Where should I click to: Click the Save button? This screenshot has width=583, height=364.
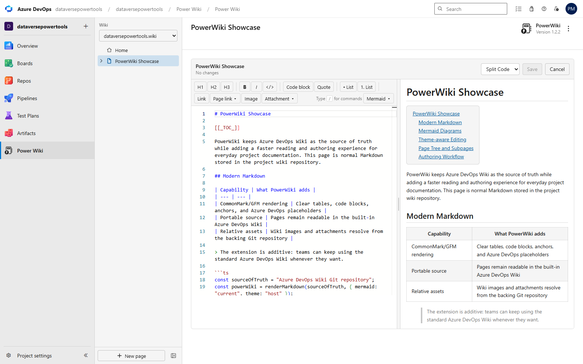pos(532,69)
